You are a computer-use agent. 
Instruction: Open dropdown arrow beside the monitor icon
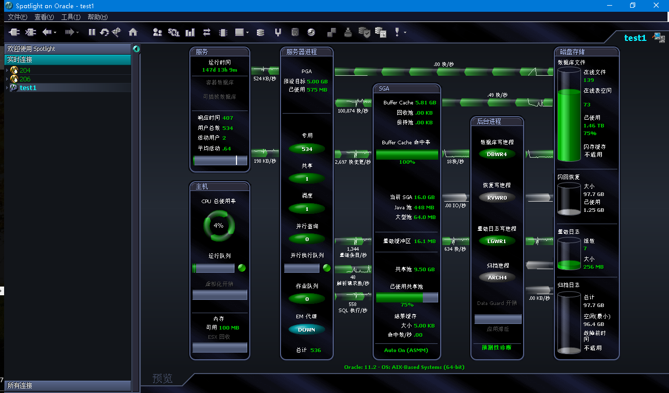[247, 33]
